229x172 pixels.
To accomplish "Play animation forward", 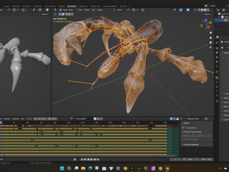I will pos(92,159).
